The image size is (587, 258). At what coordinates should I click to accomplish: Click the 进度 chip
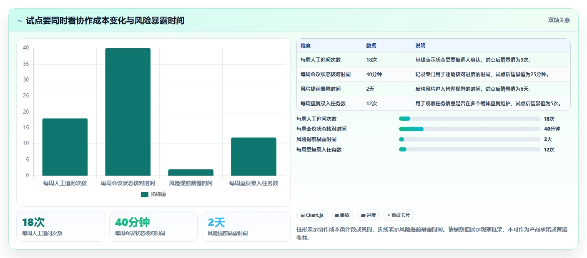click(368, 215)
